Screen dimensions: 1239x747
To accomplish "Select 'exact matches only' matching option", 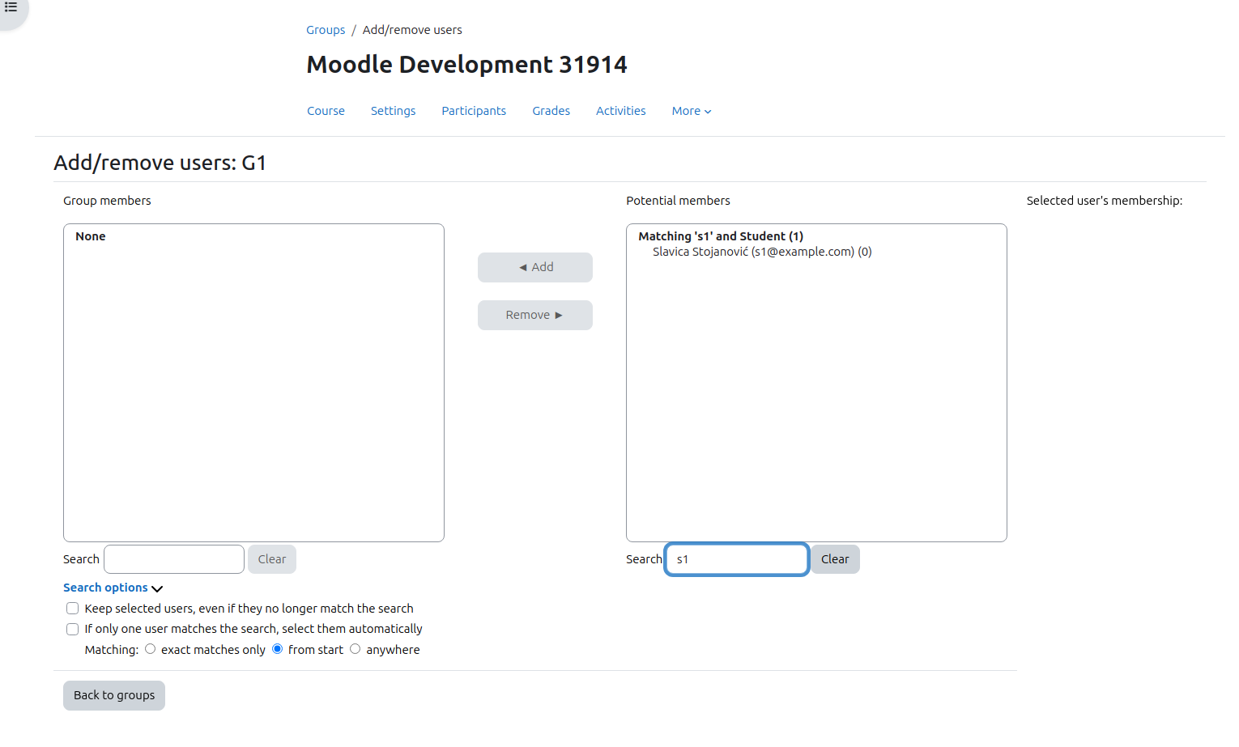I will (151, 649).
